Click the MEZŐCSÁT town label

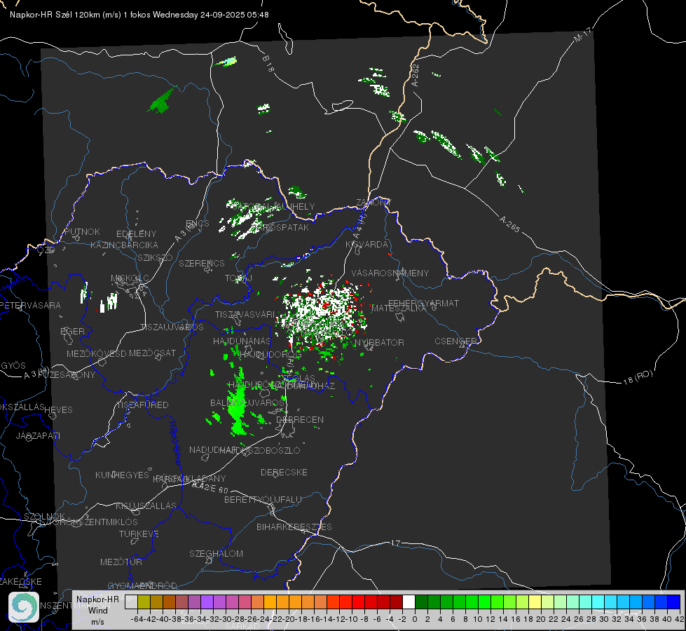point(152,353)
